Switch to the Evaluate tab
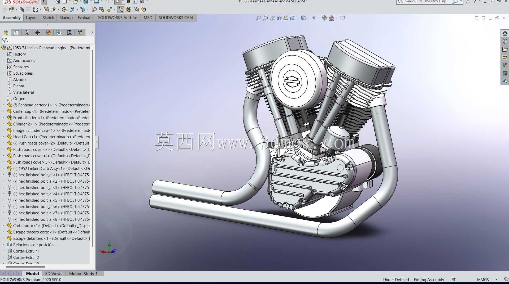 coord(85,18)
